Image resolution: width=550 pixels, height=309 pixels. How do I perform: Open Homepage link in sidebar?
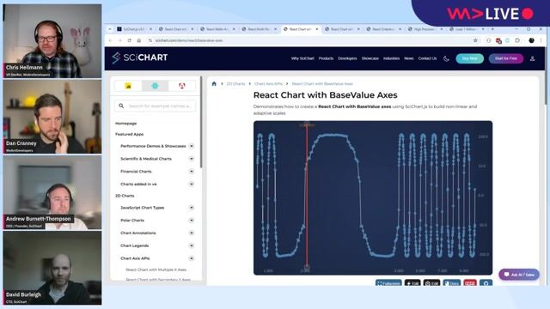(126, 124)
